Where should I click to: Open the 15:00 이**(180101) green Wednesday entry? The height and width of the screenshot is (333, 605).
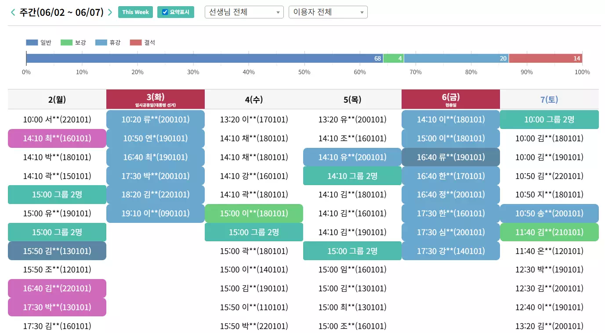(254, 213)
